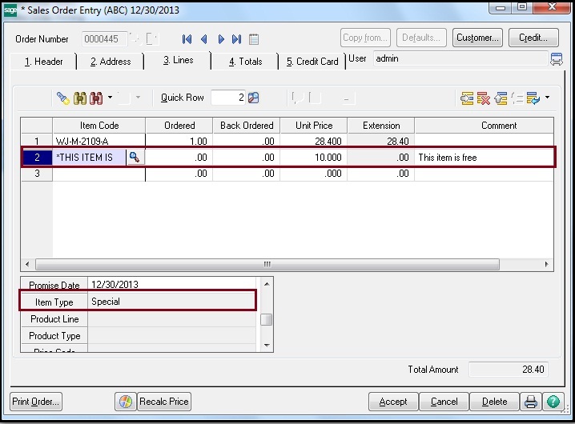The width and height of the screenshot is (575, 424).
Task: Click the insert row icon
Action: point(467,98)
